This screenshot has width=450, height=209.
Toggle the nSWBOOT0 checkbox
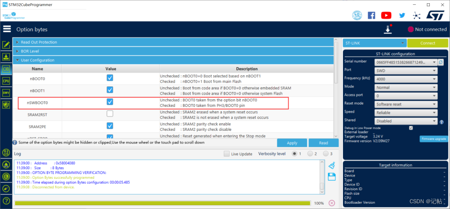(109, 102)
